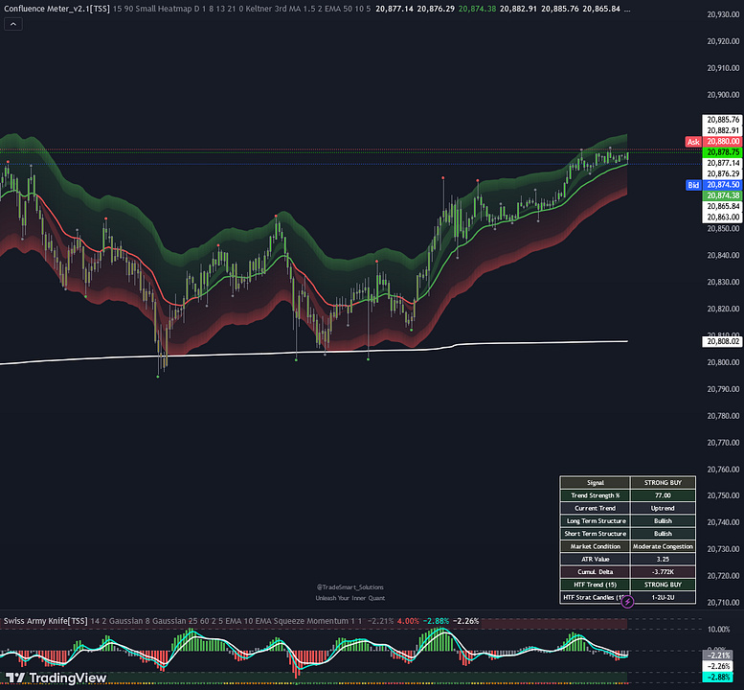Click the ATR Value label cell

[595, 560]
